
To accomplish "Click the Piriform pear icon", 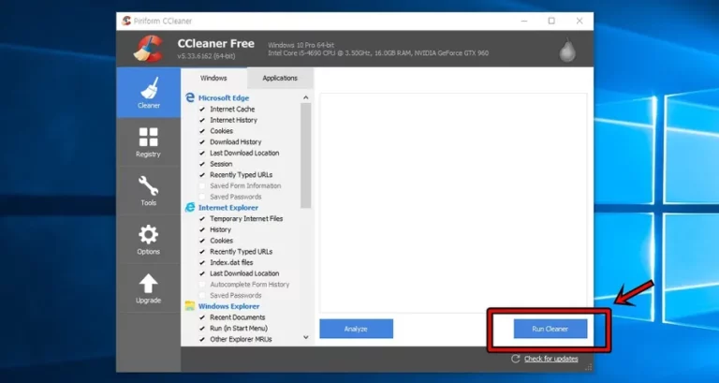I will 567,50.
